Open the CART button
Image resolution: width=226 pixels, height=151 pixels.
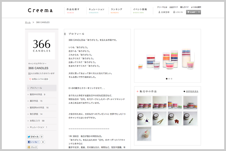pos(193,12)
